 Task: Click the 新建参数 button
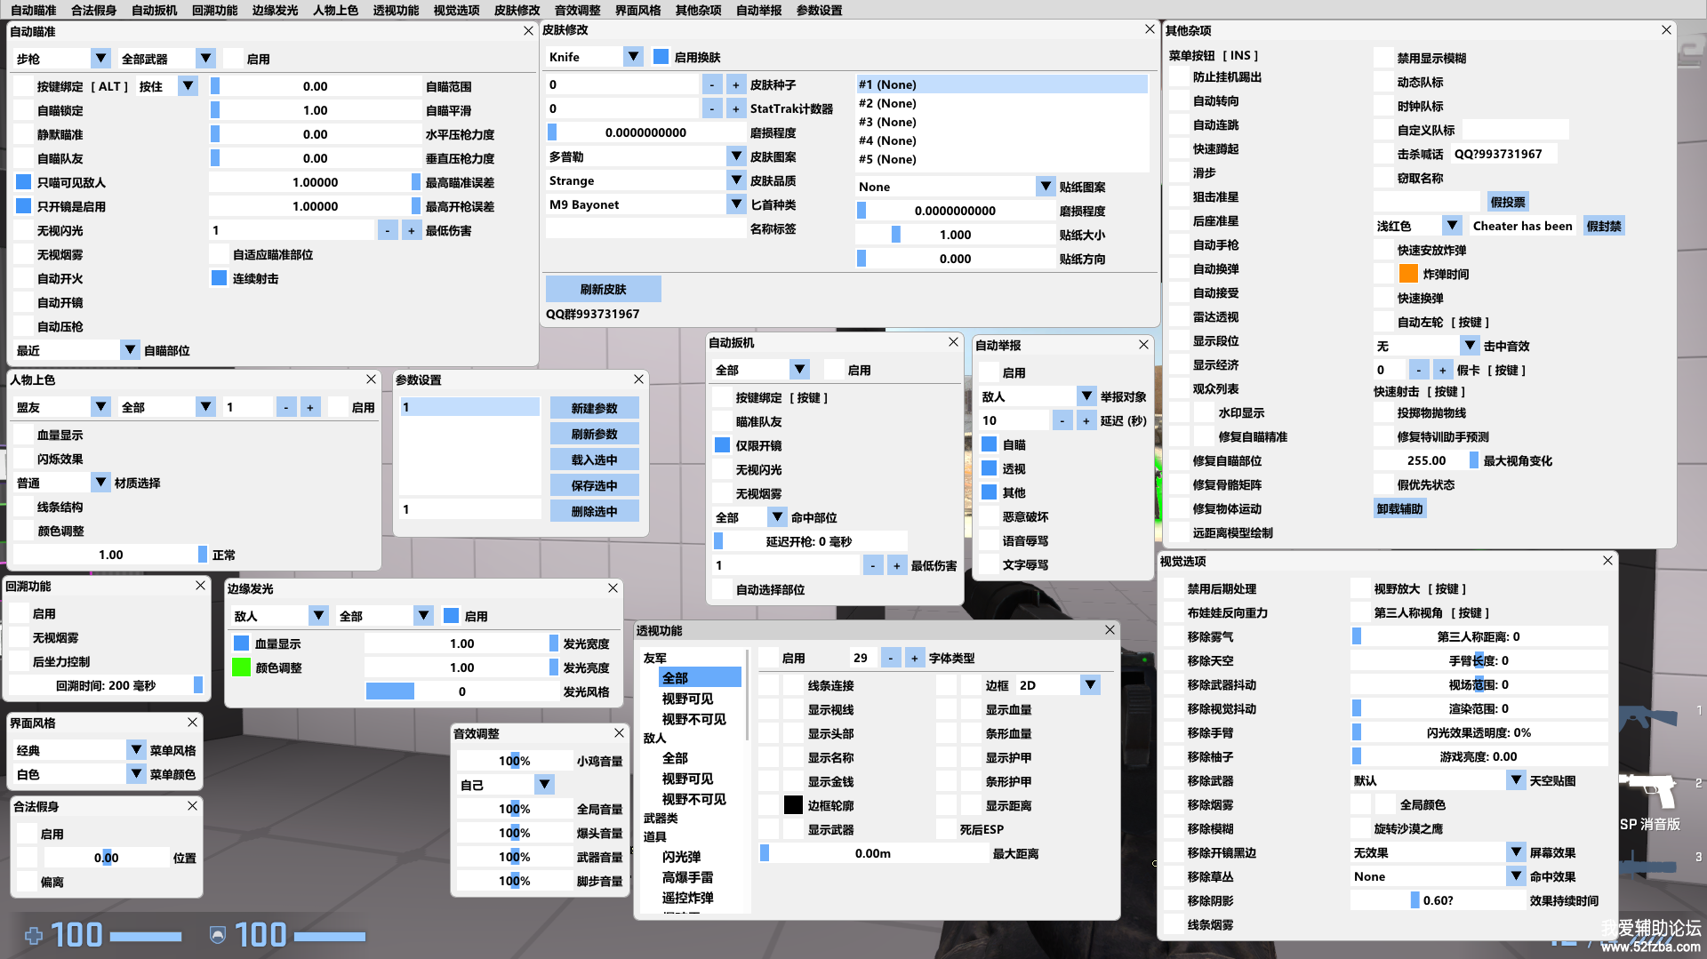594,408
